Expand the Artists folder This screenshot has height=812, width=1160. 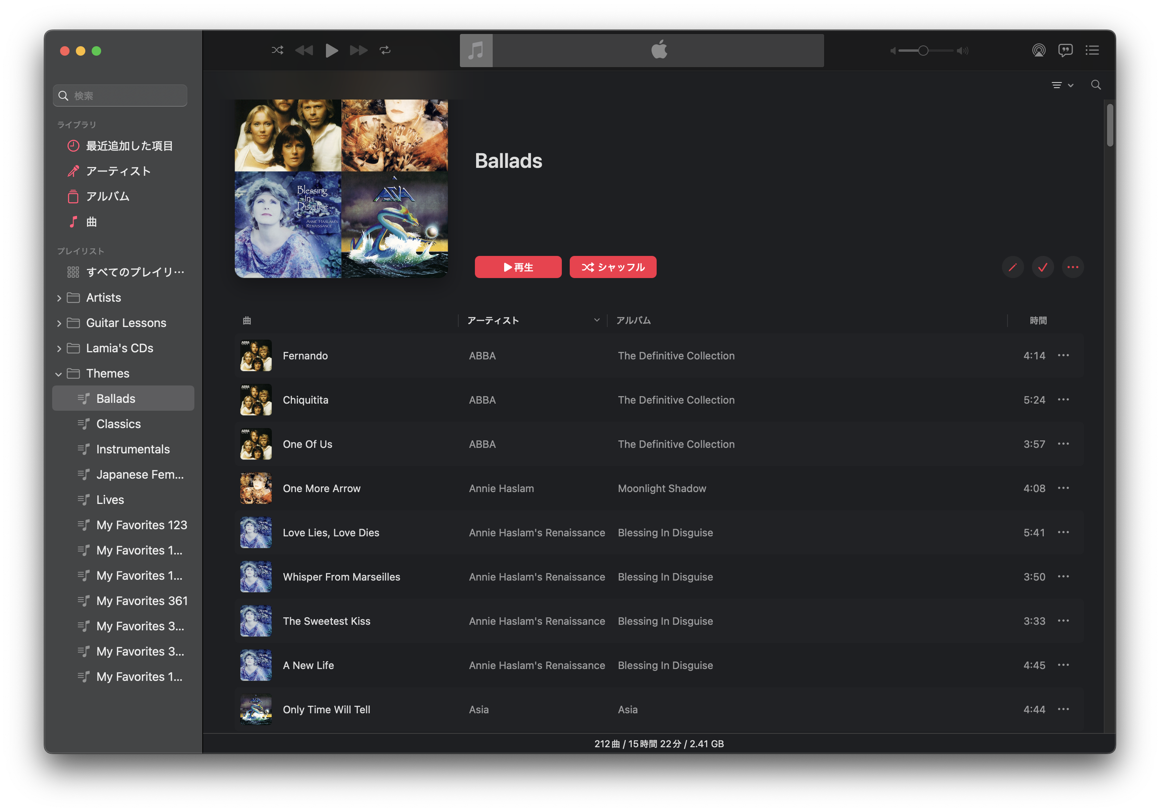(59, 298)
